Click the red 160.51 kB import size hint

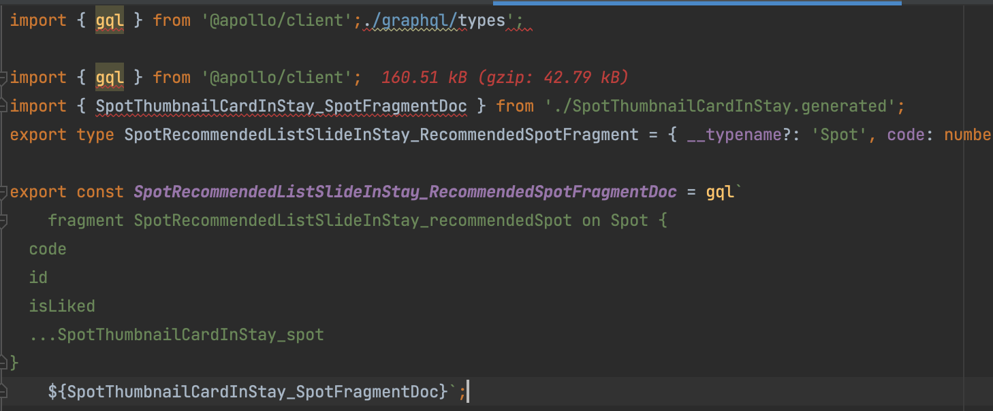click(x=504, y=78)
